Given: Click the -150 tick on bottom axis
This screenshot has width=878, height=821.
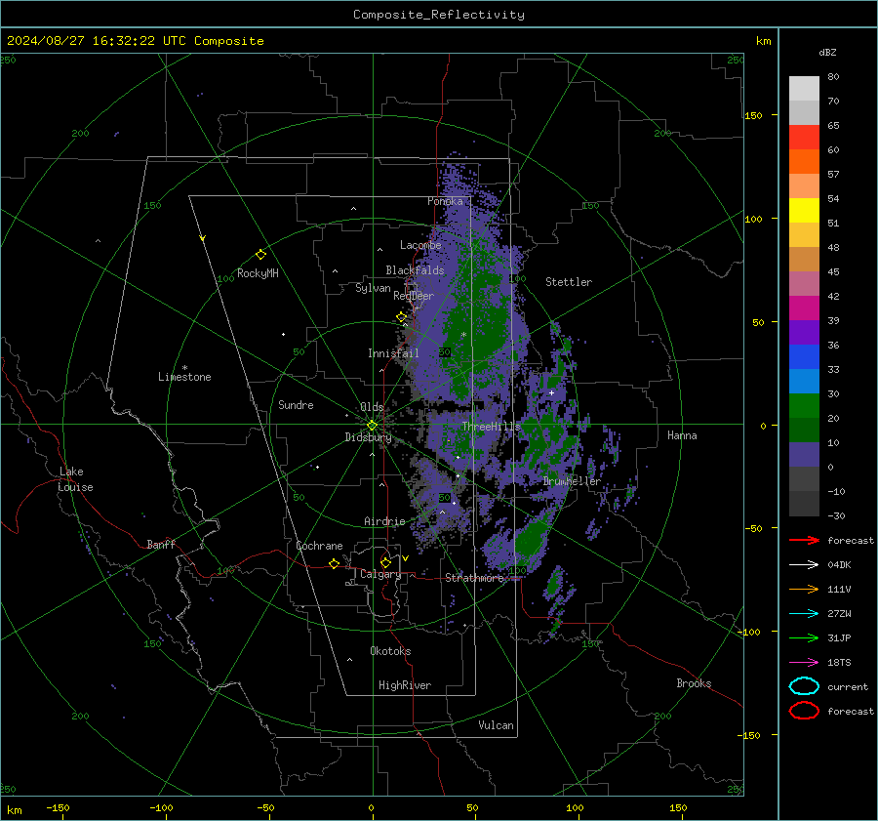Looking at the screenshot, I should point(59,807).
